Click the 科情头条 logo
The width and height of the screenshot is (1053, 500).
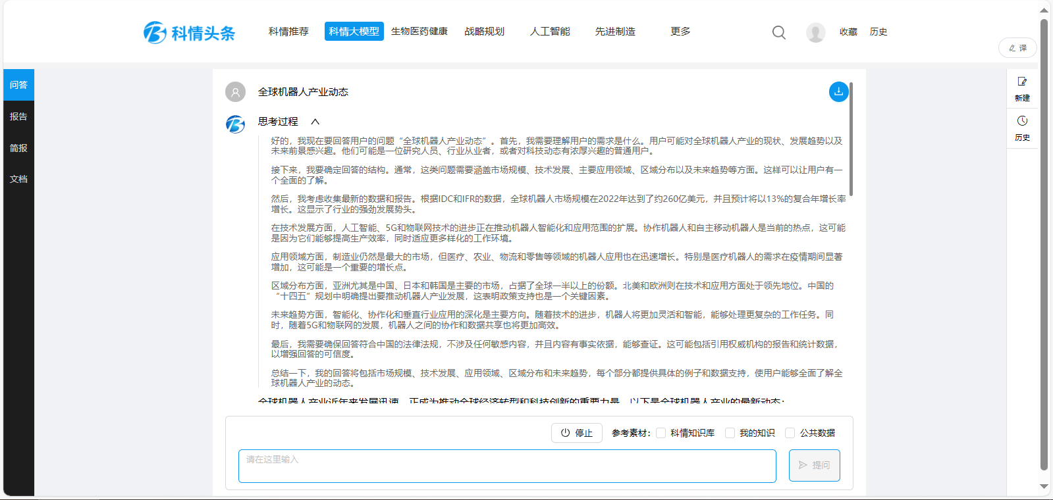coord(190,32)
